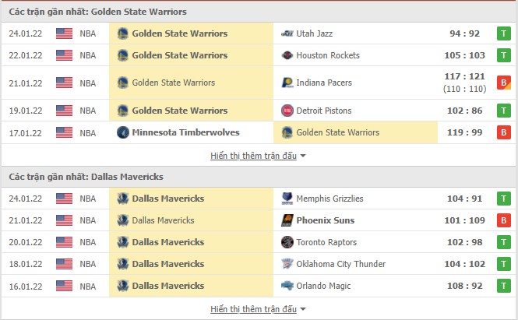The image size is (518, 320).
Task: Click the Minnesota Timberwolves team logo
Action: pyautogui.click(x=122, y=132)
